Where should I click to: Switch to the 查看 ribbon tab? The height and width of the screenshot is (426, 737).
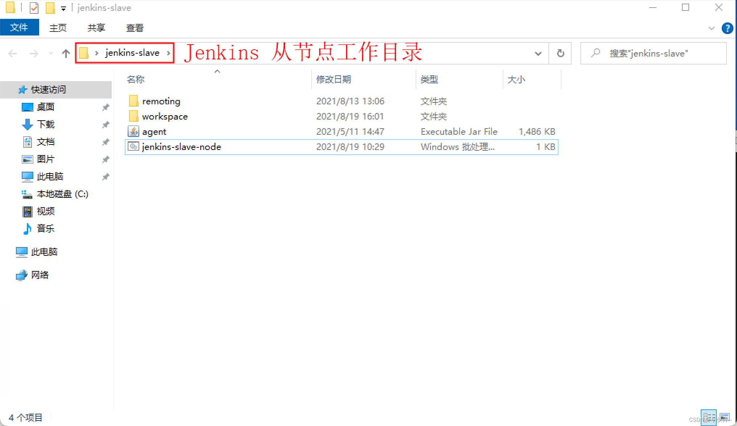135,28
